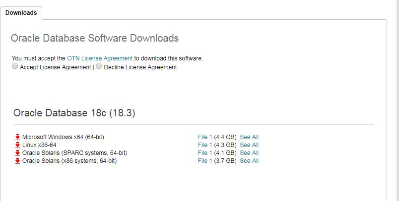Click File 1 (4.3 GB) link for Linux
399x201 pixels.
204,145
